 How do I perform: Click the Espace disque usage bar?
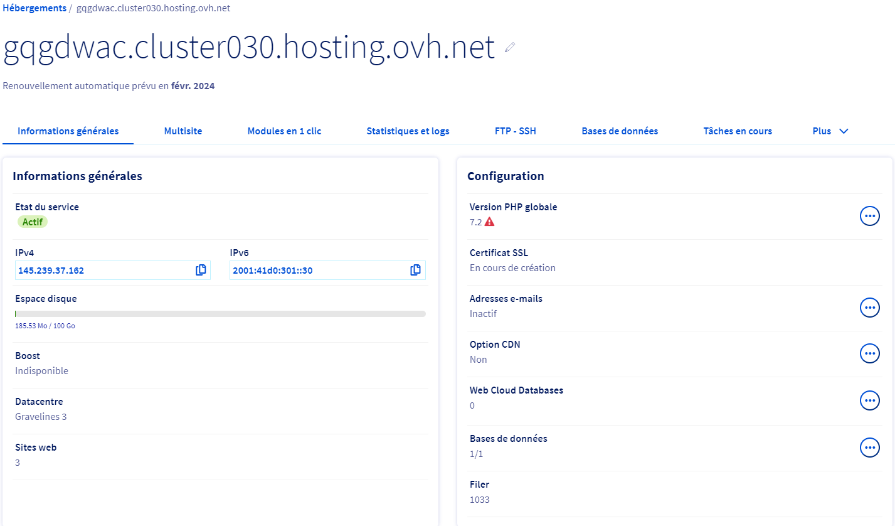click(x=220, y=314)
